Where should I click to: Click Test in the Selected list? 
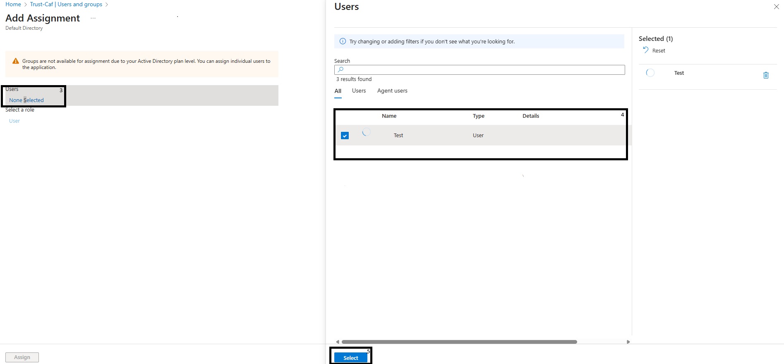pyautogui.click(x=679, y=73)
